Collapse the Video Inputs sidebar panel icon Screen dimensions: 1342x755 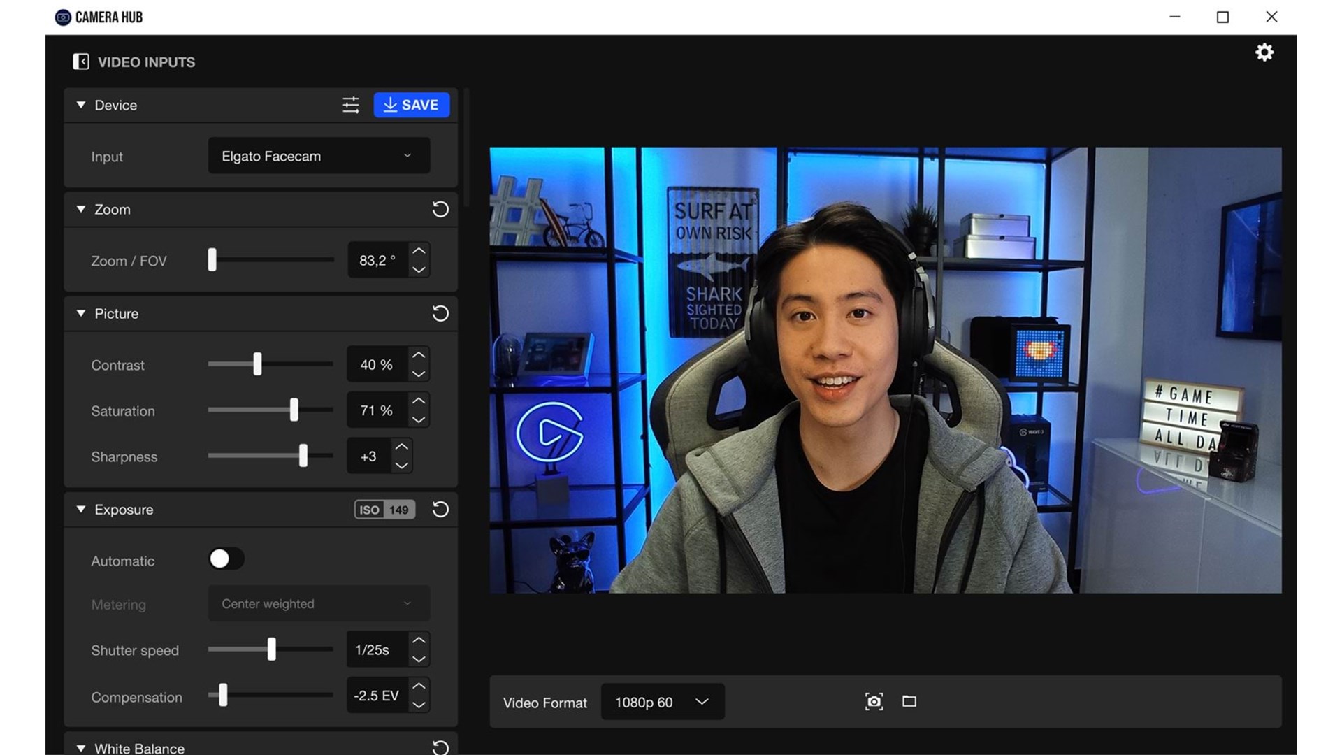point(81,62)
